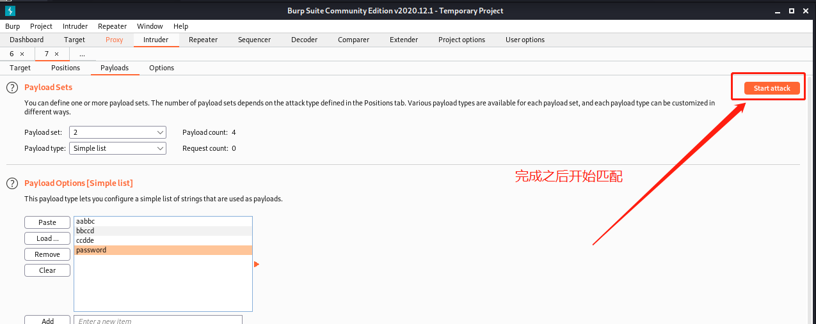Image resolution: width=816 pixels, height=324 pixels.
Task: Expand the Payload type Simple list dropdown
Action: [x=118, y=148]
